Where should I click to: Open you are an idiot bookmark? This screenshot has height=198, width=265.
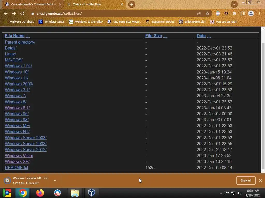tap(224, 22)
